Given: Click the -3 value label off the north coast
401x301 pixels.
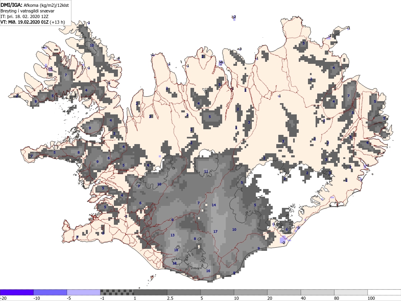Looking at the screenshot, I should pyautogui.click(x=240, y=49).
